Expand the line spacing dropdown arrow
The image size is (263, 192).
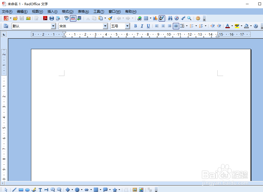point(187,26)
